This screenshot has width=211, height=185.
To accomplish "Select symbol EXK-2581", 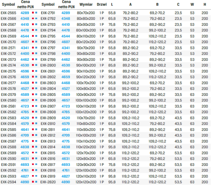I will coord(9,106).
